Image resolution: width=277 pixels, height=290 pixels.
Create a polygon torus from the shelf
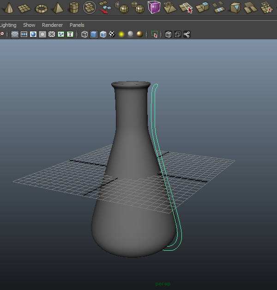tap(42, 8)
